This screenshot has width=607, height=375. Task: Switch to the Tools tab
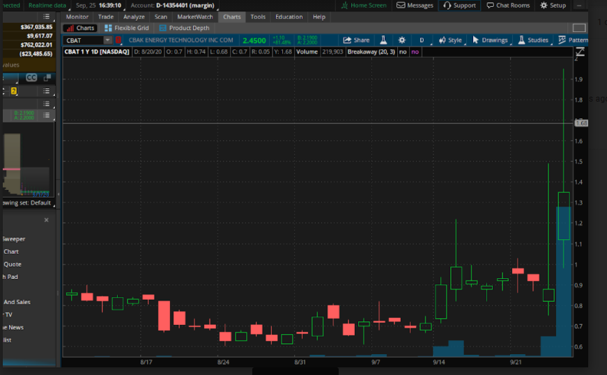(258, 17)
